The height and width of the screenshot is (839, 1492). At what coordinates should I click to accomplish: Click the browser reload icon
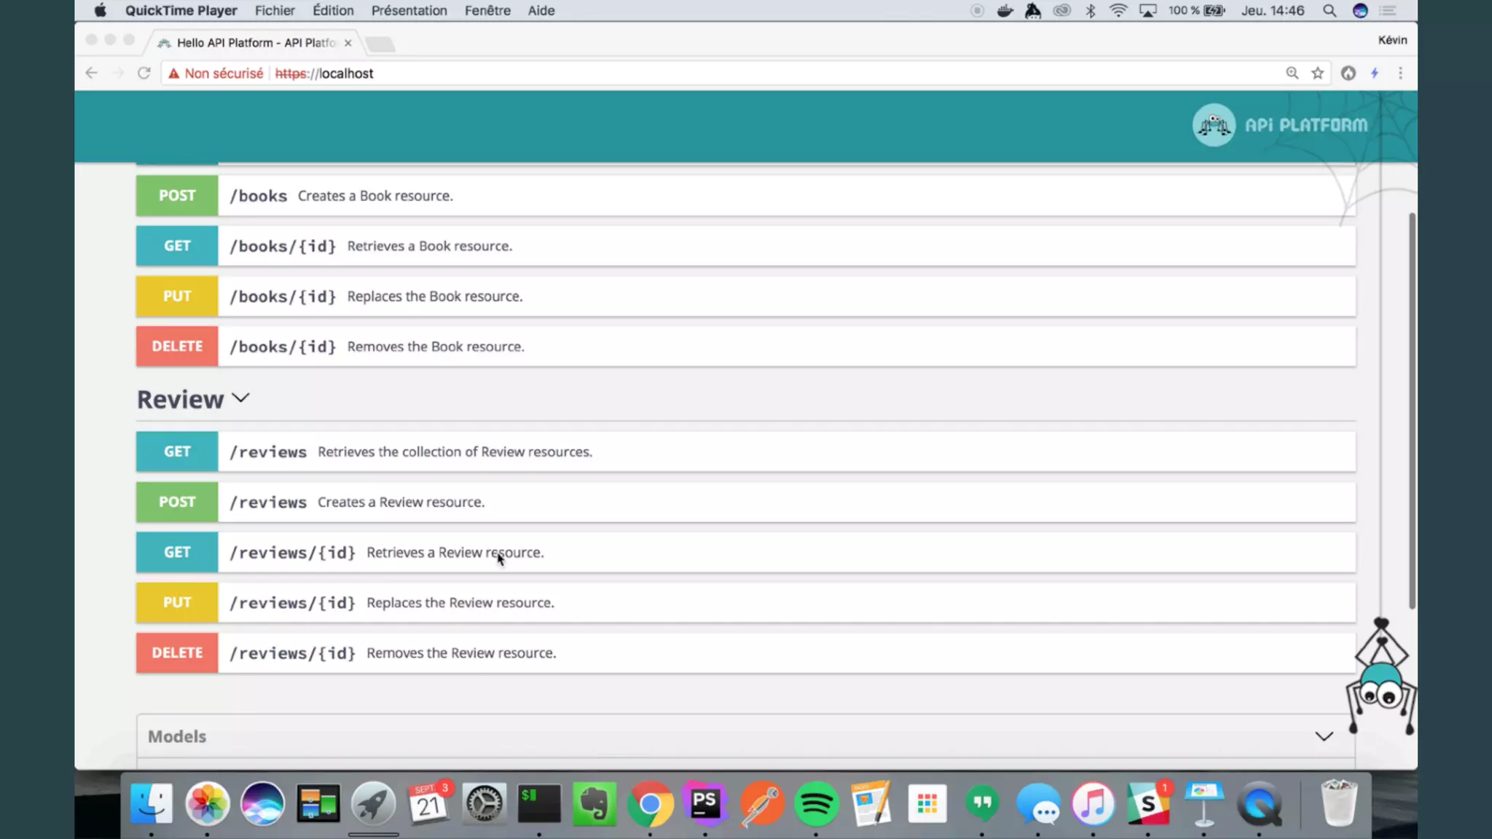point(144,73)
